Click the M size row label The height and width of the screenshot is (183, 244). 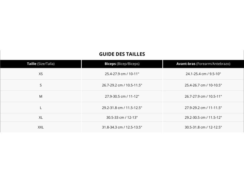(41, 96)
